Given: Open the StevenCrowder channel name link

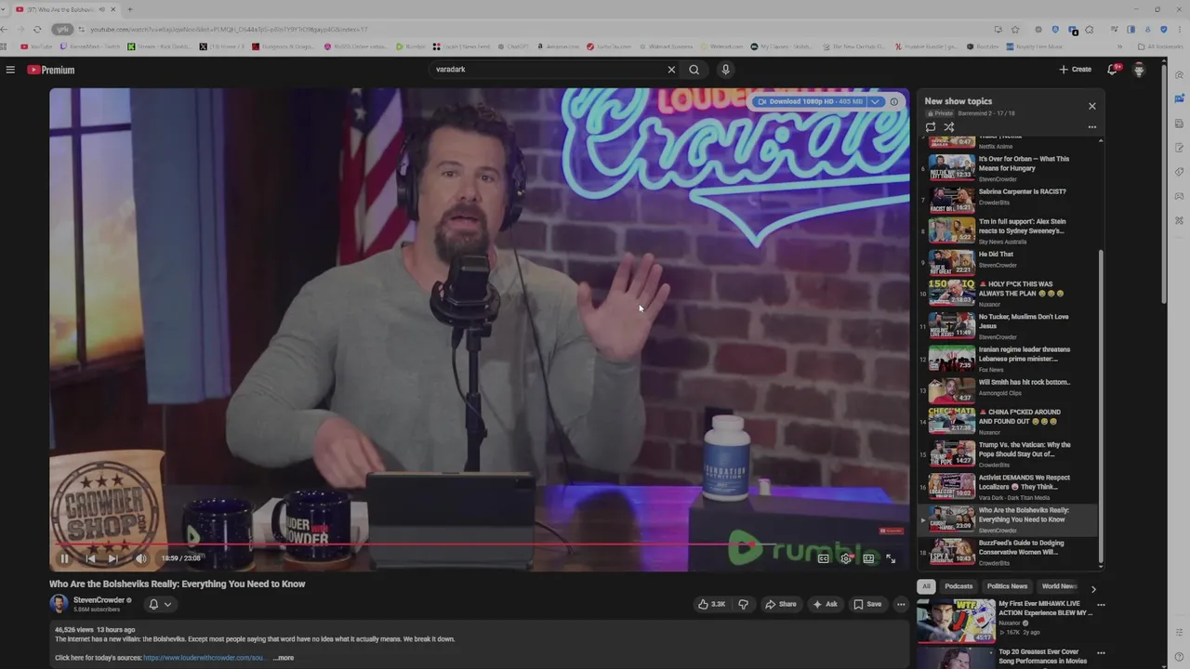Looking at the screenshot, I should 99,600.
